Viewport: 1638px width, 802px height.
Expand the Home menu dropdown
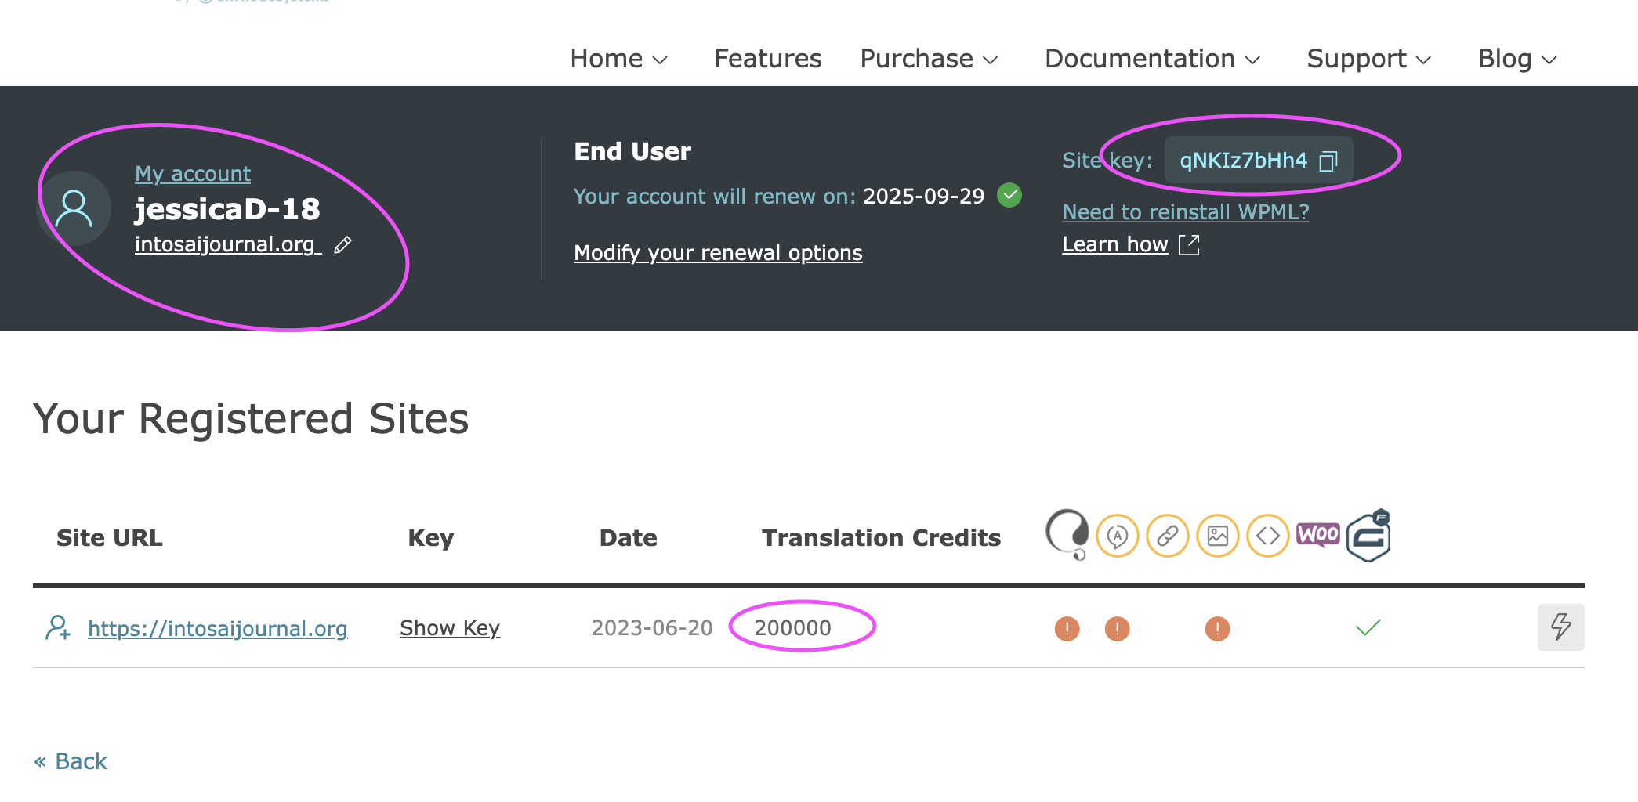coord(618,59)
